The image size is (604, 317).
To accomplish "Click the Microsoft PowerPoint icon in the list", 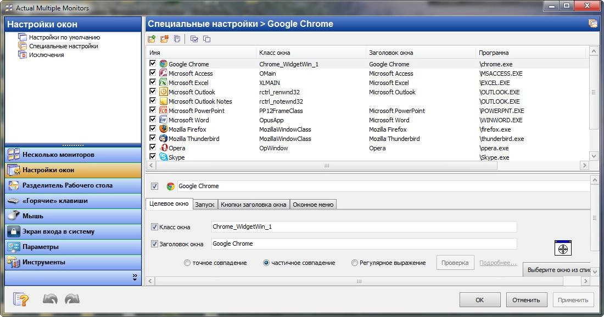I will click(x=163, y=110).
